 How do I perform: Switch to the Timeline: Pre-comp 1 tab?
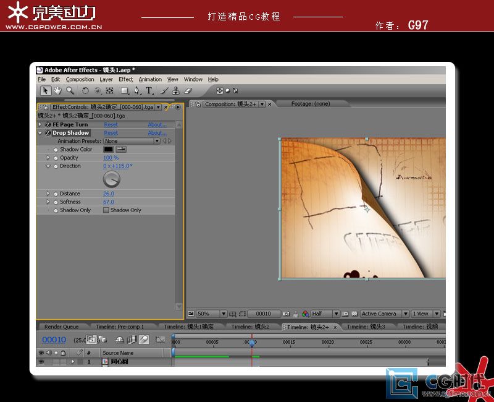[120, 327]
